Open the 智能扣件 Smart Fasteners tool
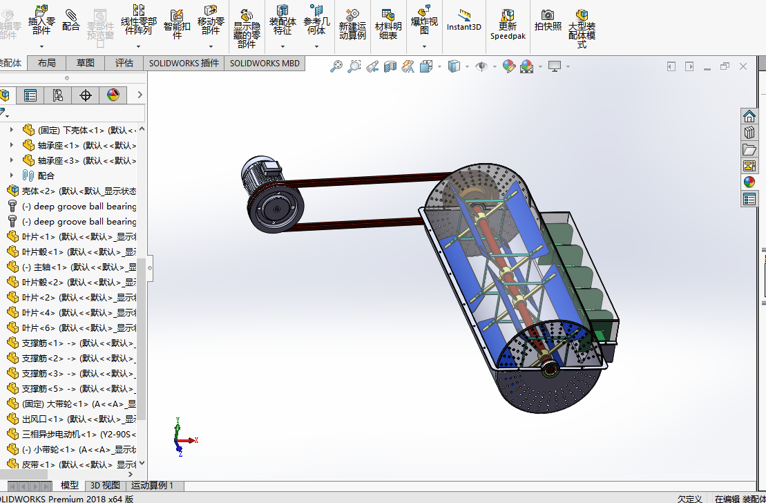This screenshot has height=503, width=766. pos(177,24)
